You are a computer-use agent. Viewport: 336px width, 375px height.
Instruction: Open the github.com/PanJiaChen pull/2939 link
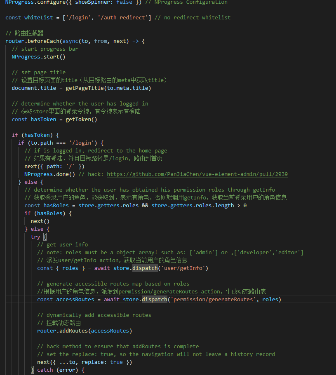click(x=197, y=174)
